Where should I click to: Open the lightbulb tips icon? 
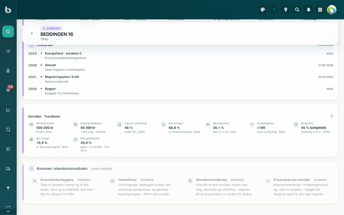click(286, 9)
